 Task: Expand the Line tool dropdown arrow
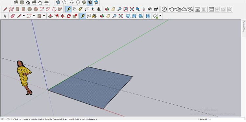coord(24,16)
